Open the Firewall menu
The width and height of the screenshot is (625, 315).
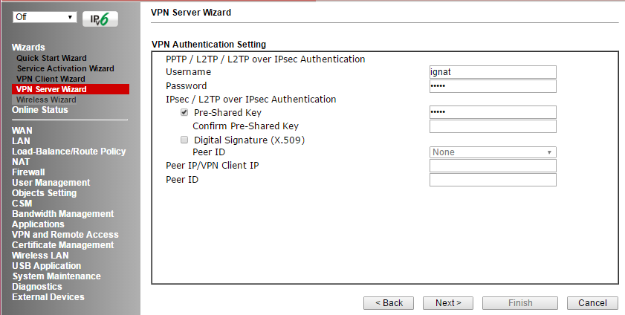coord(28,172)
